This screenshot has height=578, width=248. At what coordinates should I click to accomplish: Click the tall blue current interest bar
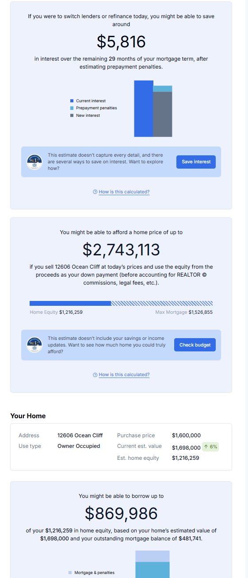(144, 108)
